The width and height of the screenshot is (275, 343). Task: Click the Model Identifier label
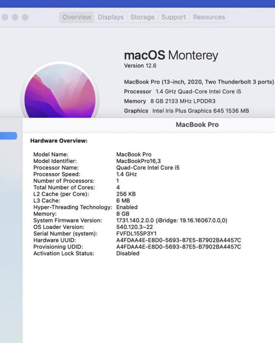[x=55, y=161]
